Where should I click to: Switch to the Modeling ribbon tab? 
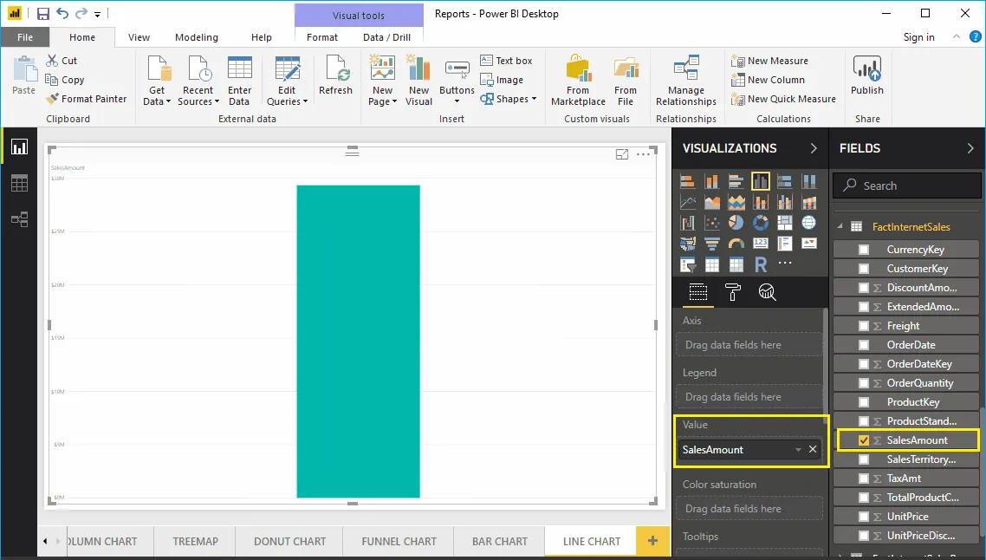pos(196,37)
